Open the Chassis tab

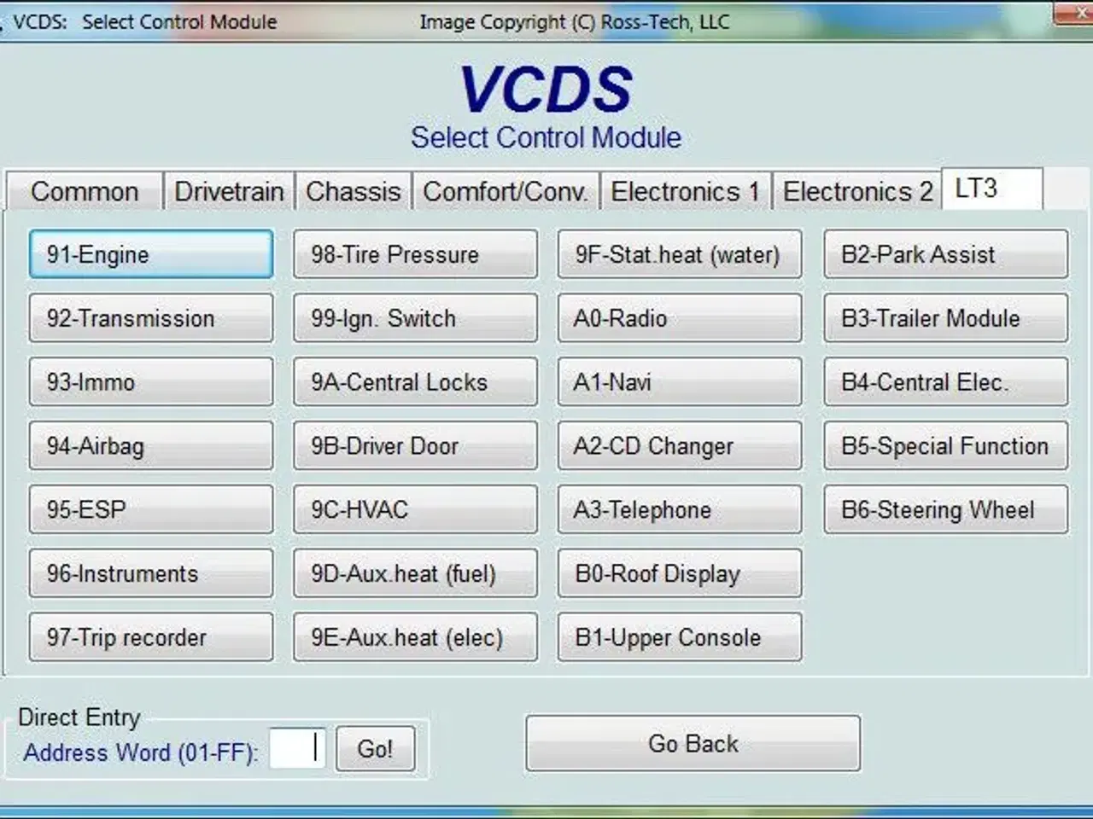[354, 191]
